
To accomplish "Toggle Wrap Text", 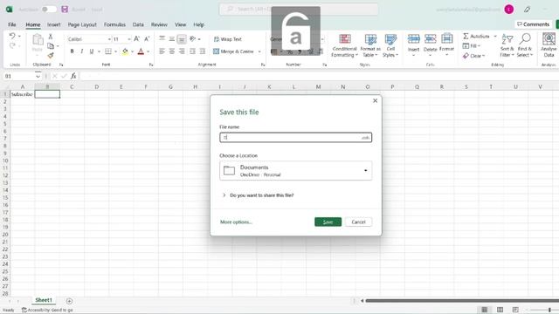I will pyautogui.click(x=227, y=39).
